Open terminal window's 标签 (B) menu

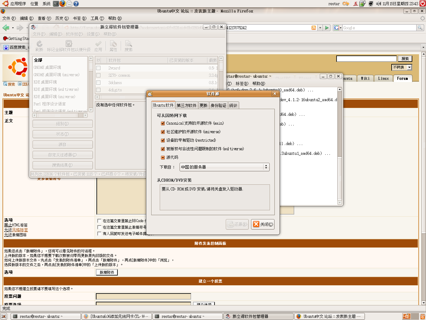242,84
